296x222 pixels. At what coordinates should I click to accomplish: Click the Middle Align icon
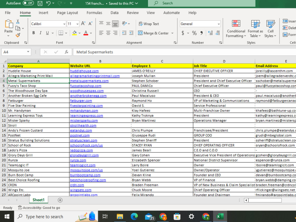[x=108, y=23]
